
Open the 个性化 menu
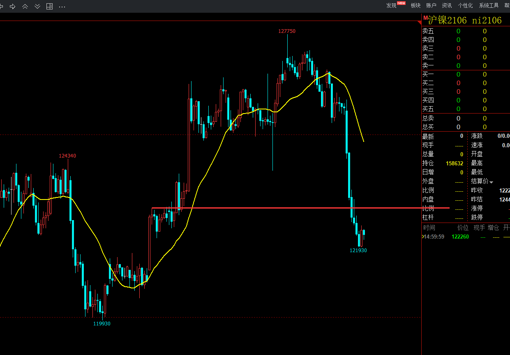click(x=465, y=5)
